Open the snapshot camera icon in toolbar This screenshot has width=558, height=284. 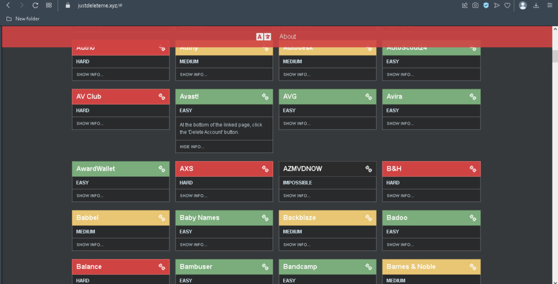[475, 5]
